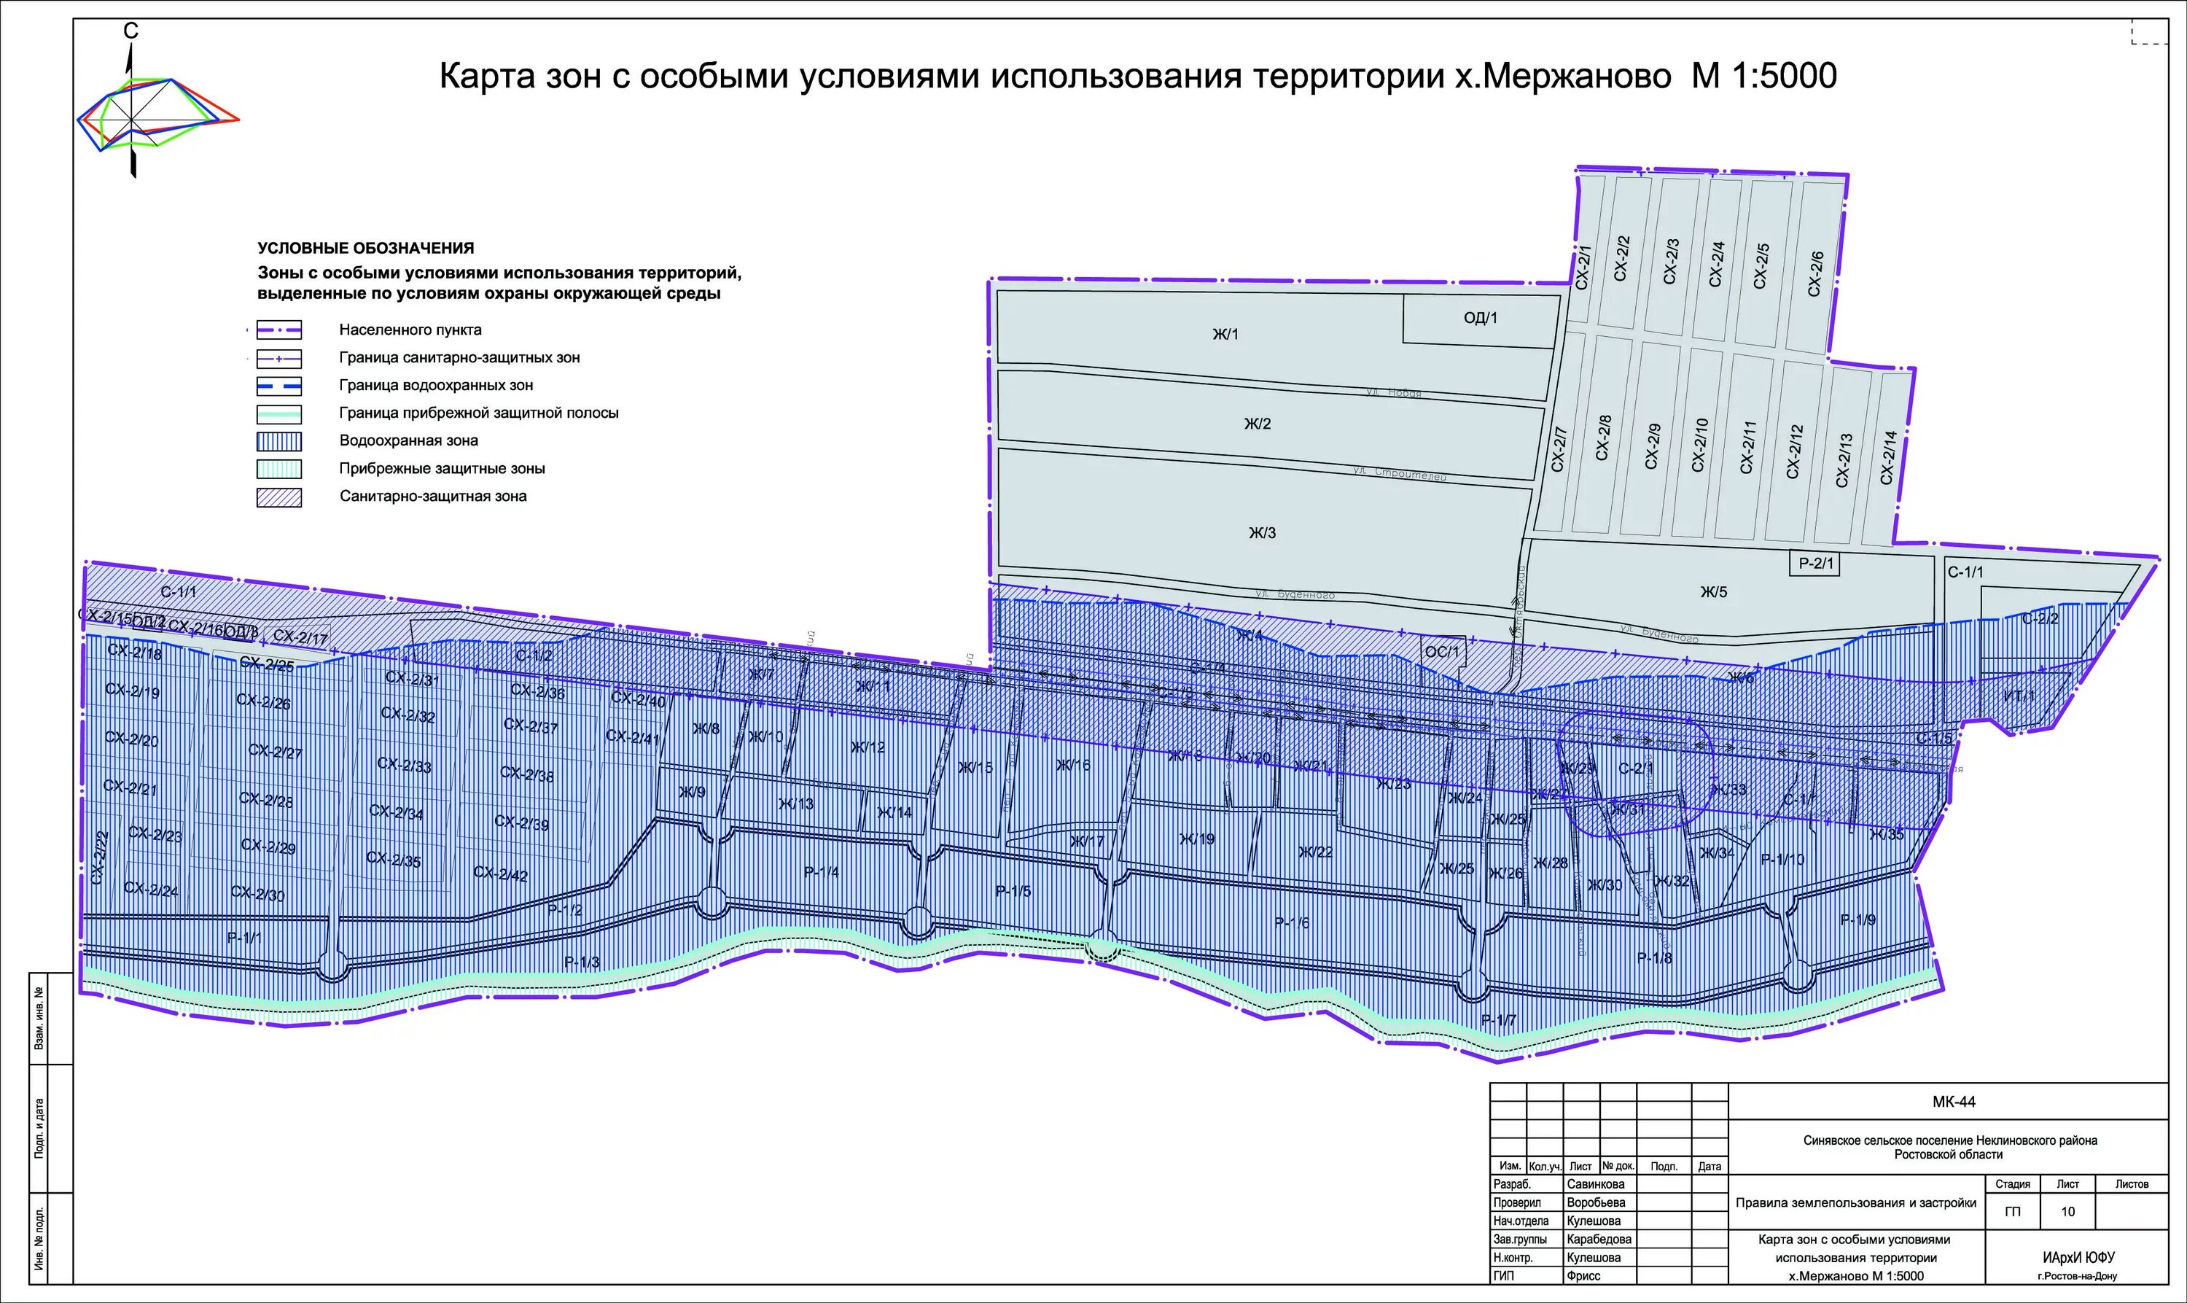Click the name Карабедова in the title block
2187x1303 pixels.
pyautogui.click(x=1599, y=1240)
